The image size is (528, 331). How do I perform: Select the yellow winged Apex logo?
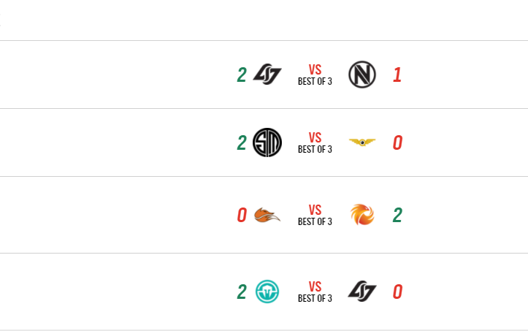coord(361,142)
